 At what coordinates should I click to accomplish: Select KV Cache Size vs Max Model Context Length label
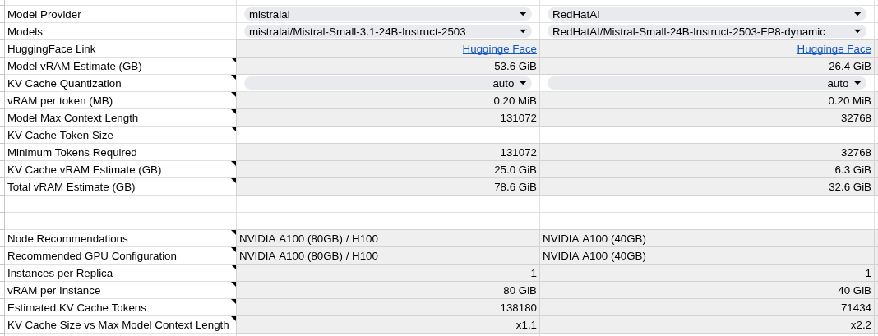[120, 324]
